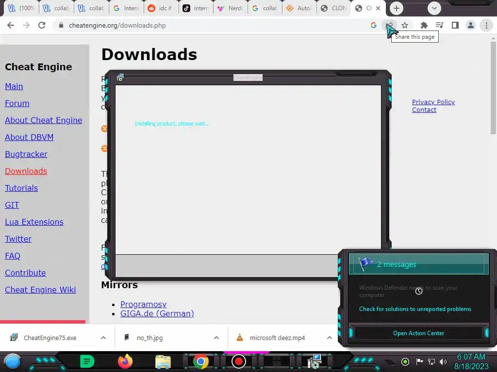
Task: Click the padlock site info icon
Action: (61, 25)
